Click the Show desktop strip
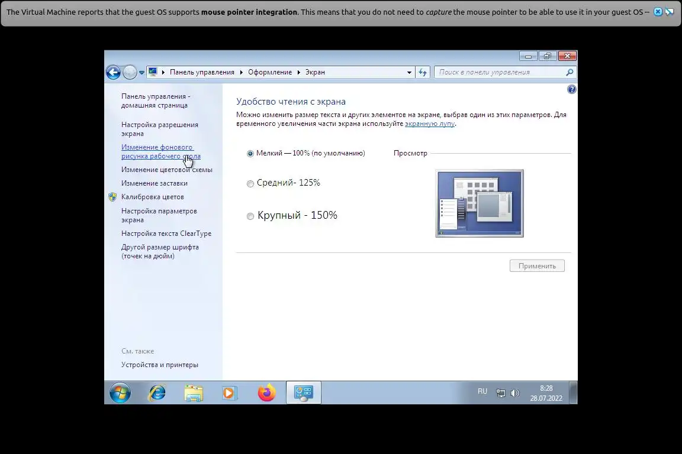 tap(573, 393)
